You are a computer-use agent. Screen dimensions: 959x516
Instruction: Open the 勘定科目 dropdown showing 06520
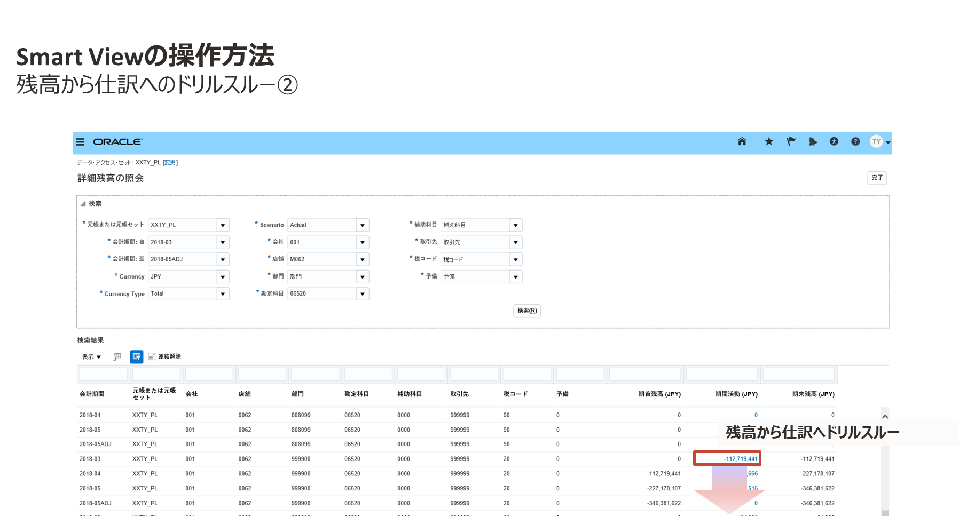click(x=363, y=293)
